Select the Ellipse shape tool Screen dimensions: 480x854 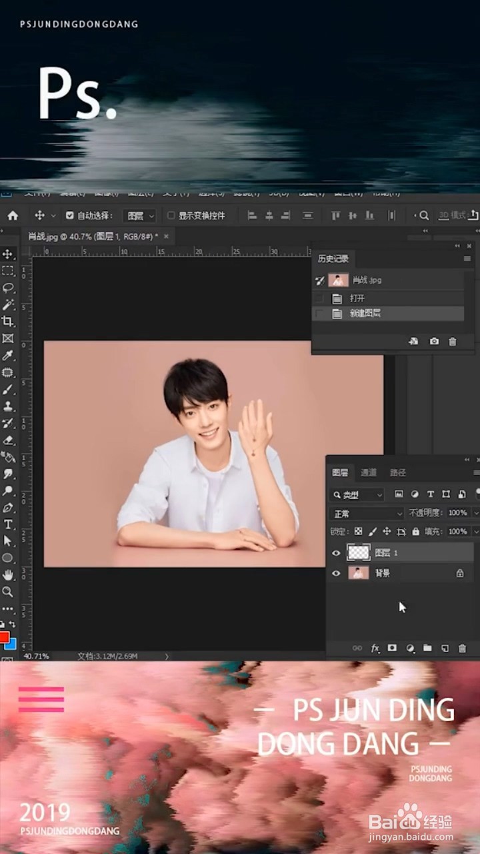point(8,558)
